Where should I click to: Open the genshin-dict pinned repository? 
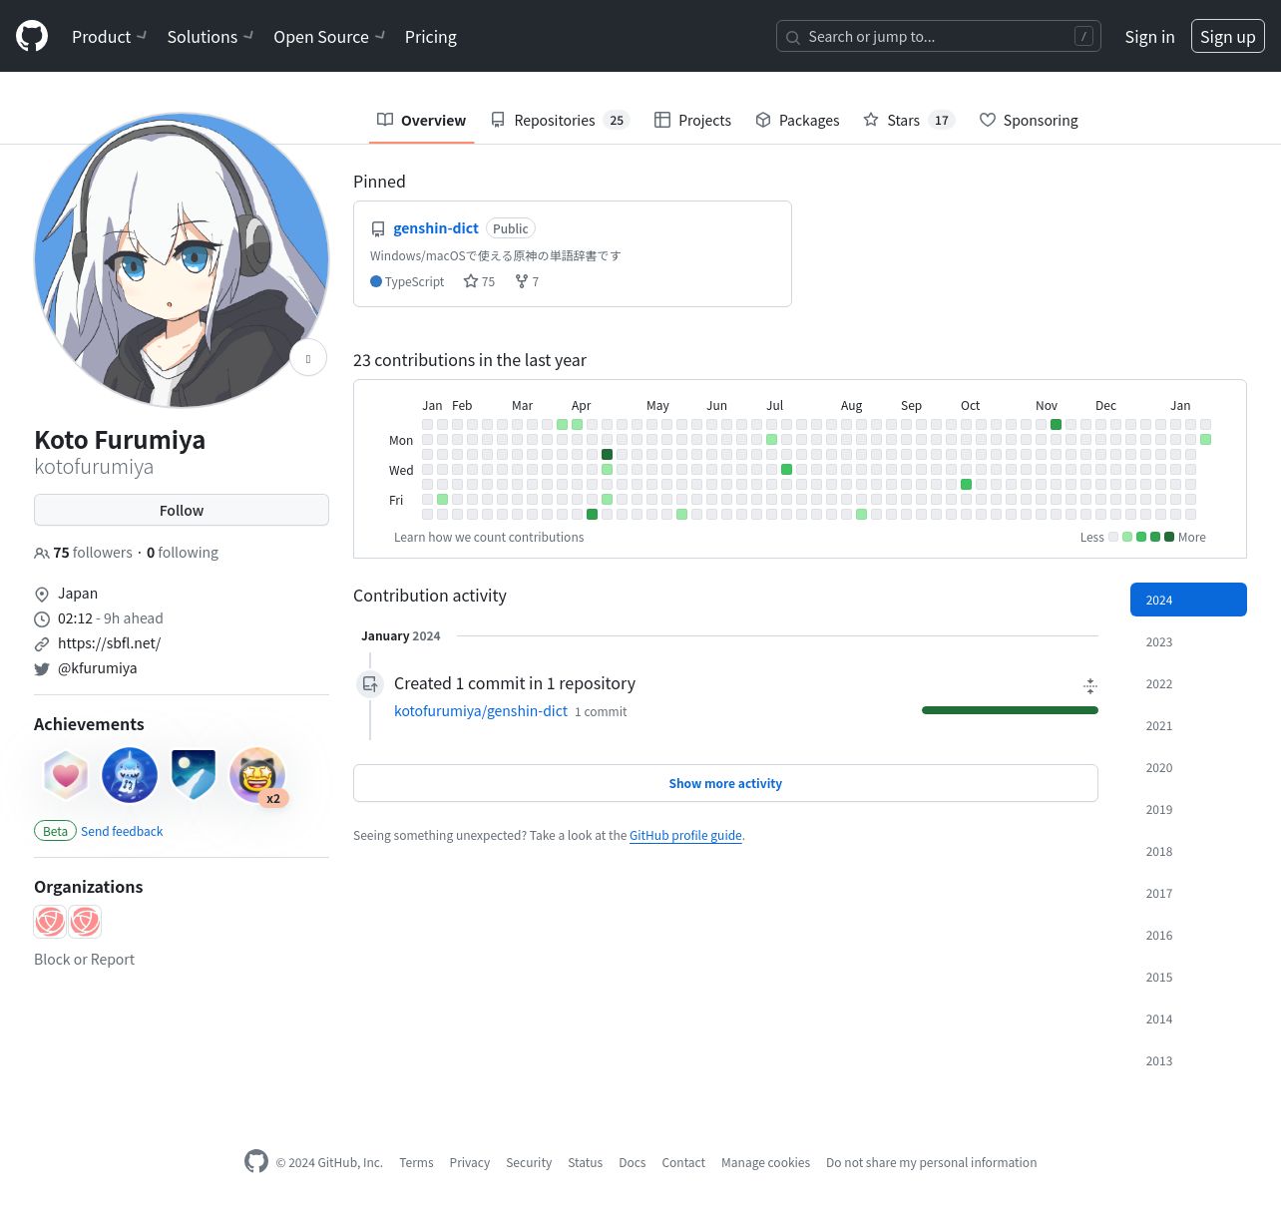point(436,228)
